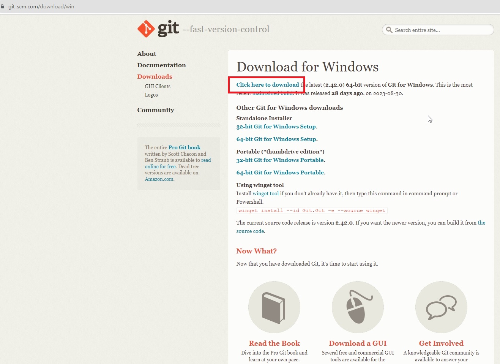The height and width of the screenshot is (364, 500).
Task: Click the 'Click here to download' link
Action: 268,85
